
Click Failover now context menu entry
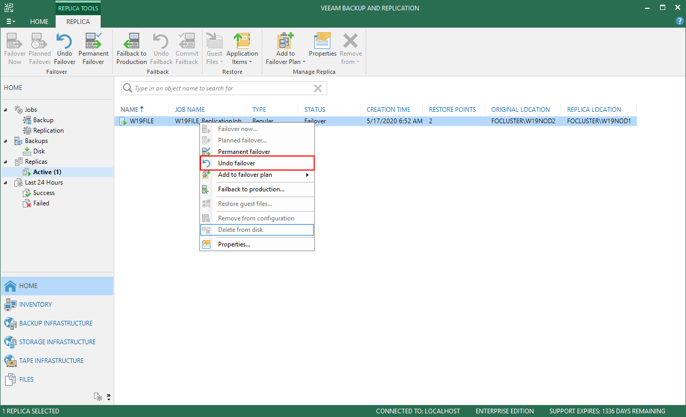coord(257,129)
